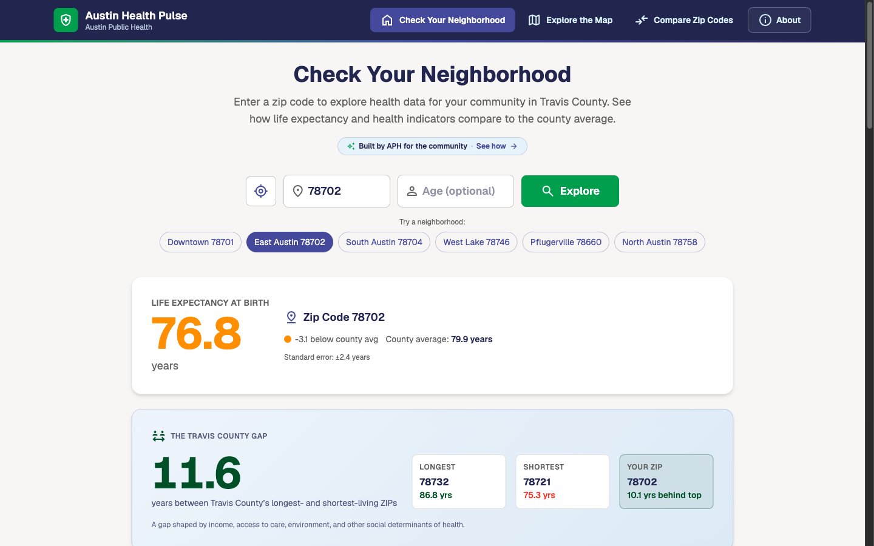874x546 pixels.
Task: Click the Try a neighborhood label
Action: [x=432, y=222]
